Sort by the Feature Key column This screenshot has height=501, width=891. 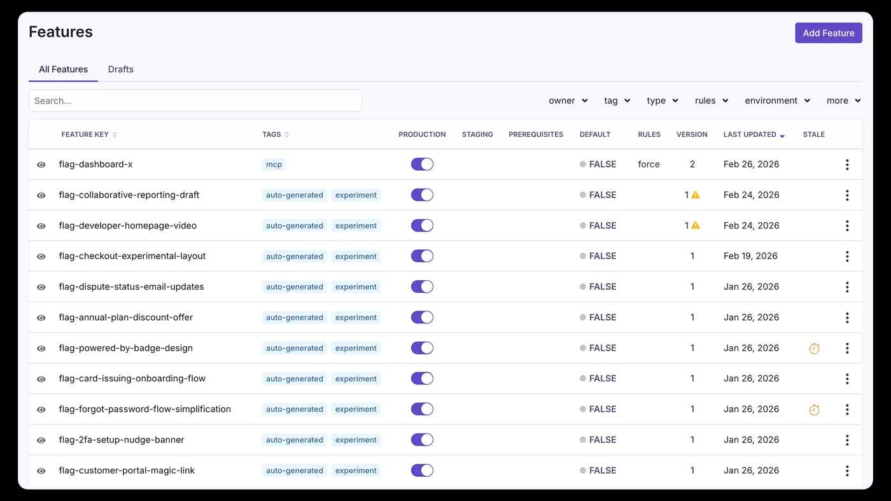pyautogui.click(x=89, y=134)
